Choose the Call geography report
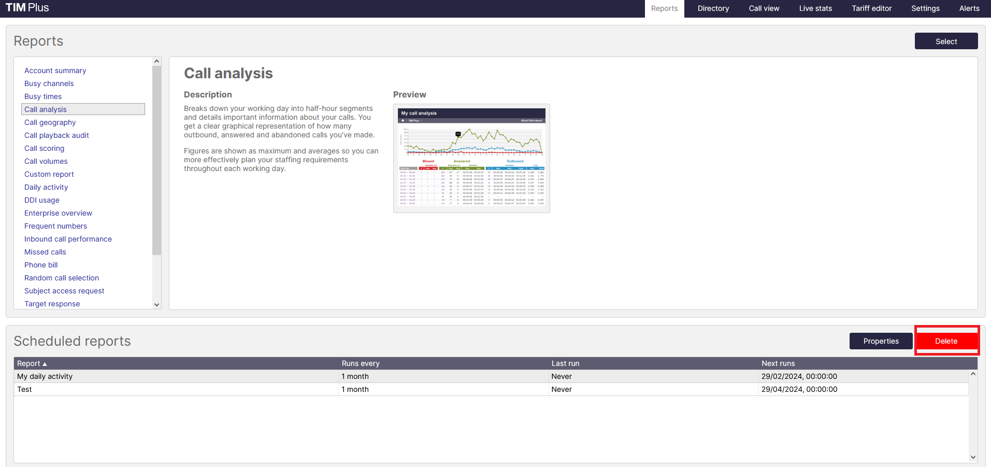 coord(50,122)
